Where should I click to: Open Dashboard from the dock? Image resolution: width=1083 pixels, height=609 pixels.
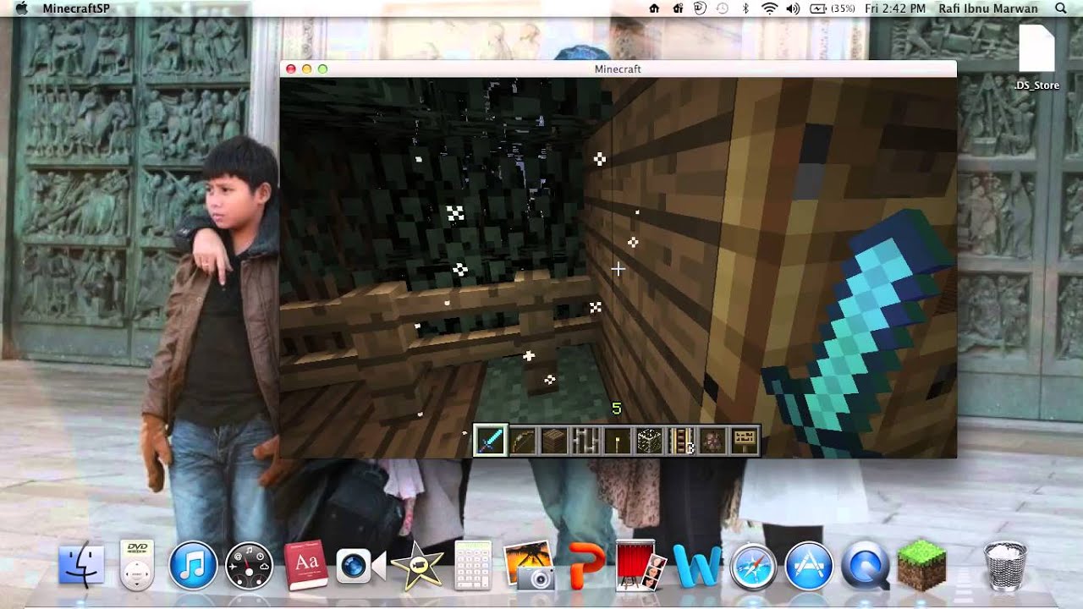pyautogui.click(x=249, y=566)
